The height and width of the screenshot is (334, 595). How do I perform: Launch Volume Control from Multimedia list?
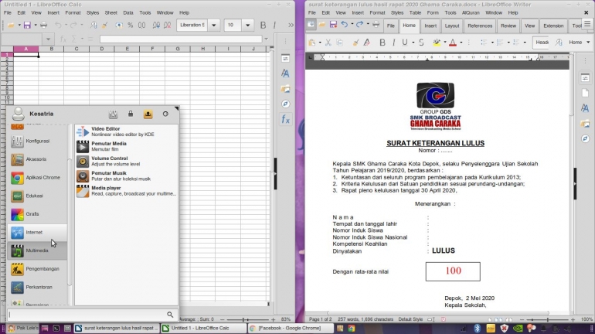[x=126, y=162]
